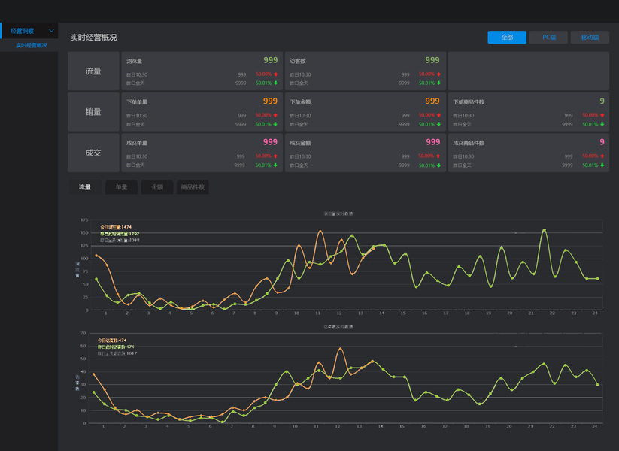
Task: Click the 流量 category tile
Action: click(93, 71)
